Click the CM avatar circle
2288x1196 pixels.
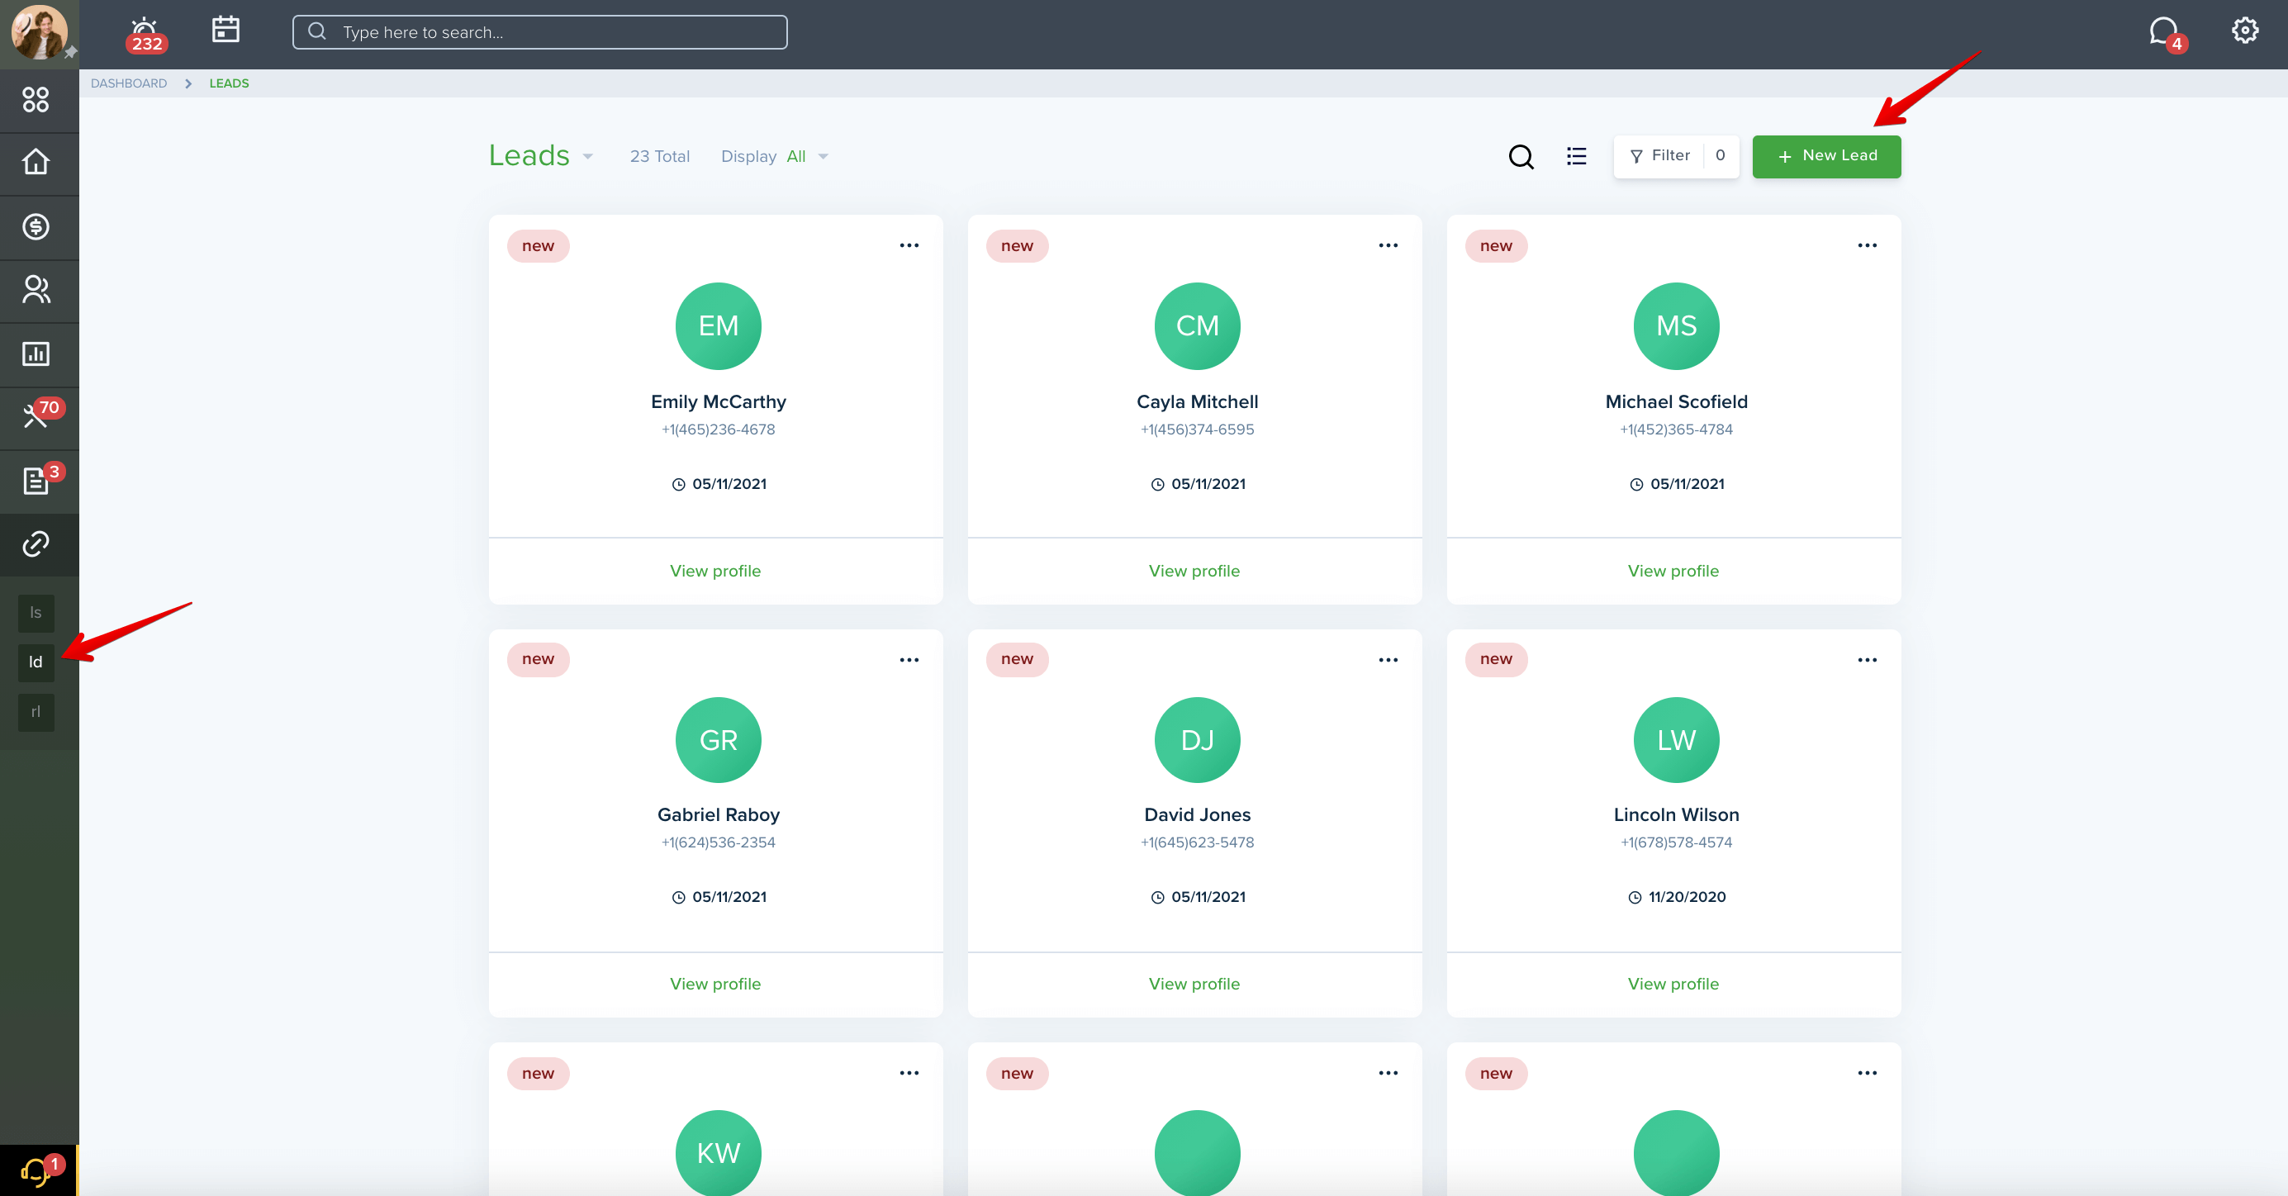[1198, 326]
